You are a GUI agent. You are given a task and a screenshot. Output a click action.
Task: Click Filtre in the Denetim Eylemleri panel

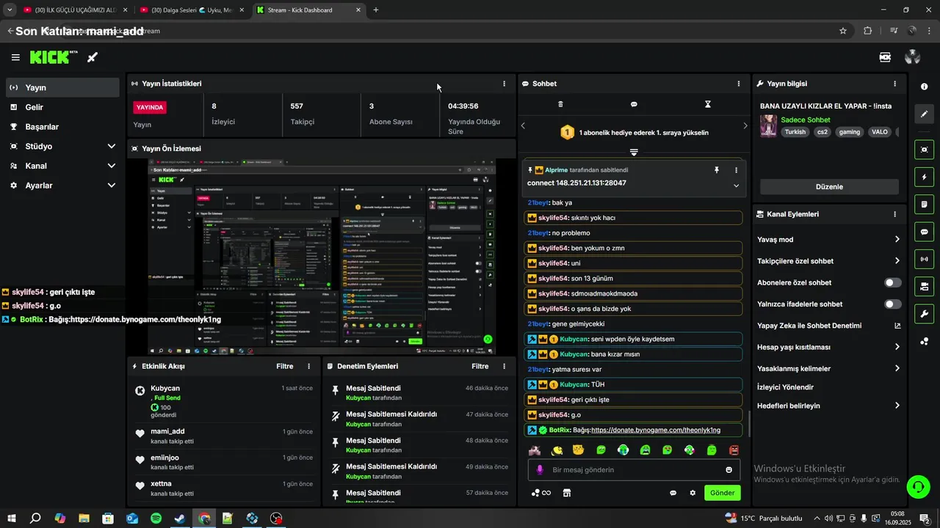480,366
